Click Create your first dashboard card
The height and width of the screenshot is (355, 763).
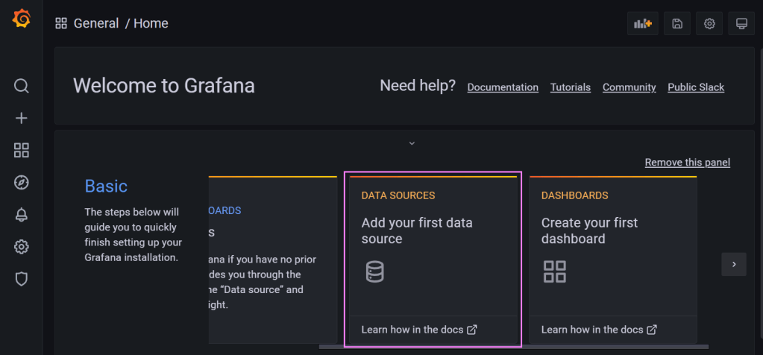click(613, 260)
